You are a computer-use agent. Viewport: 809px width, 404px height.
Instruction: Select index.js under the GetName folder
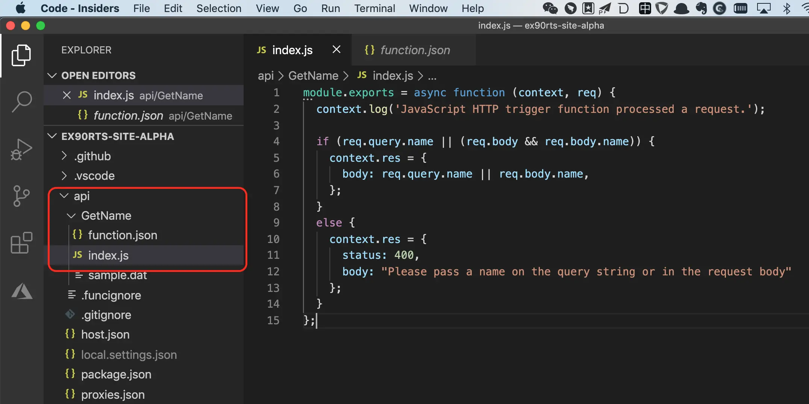[144, 255]
